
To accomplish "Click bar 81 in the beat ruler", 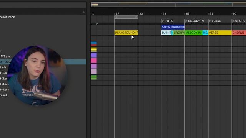I will pos(211,14).
